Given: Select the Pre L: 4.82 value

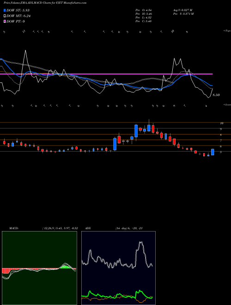Looking at the screenshot, I should coord(144,18).
